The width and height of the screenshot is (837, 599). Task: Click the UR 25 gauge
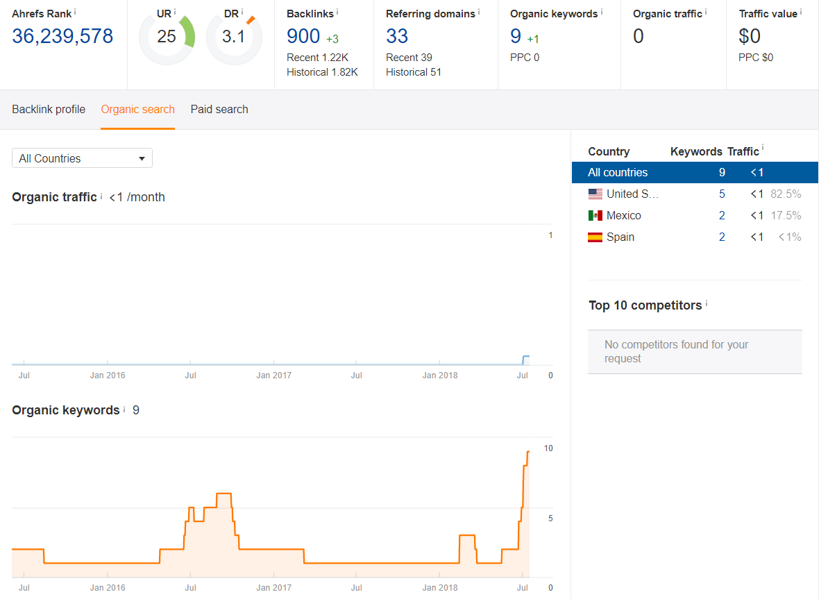point(167,37)
